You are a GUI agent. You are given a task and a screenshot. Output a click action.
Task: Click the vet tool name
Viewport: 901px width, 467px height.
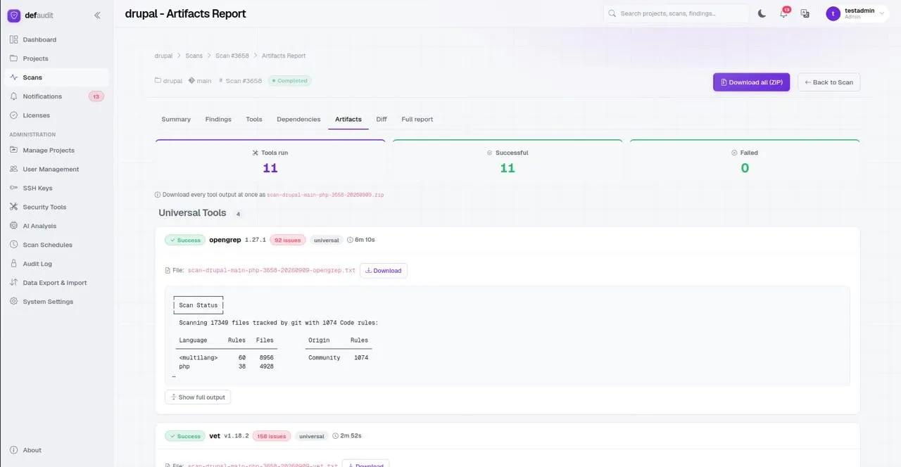pos(215,436)
